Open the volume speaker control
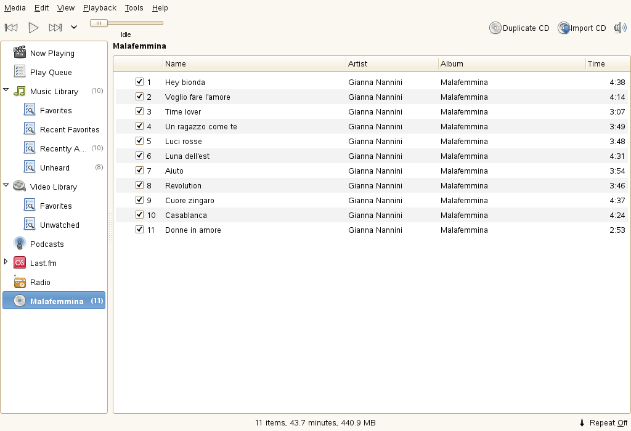Image resolution: width=631 pixels, height=431 pixels. 620,27
